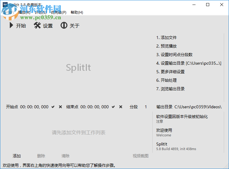Select wizard step 4. 设置输出目录

click(x=189, y=63)
